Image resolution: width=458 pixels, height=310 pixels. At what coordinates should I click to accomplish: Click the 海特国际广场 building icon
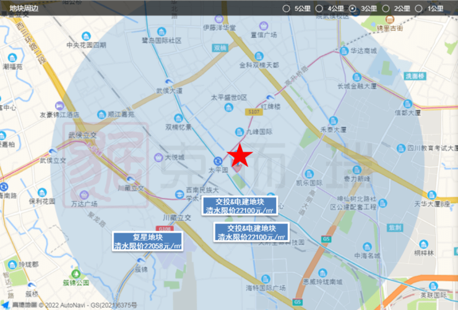pos(266,279)
